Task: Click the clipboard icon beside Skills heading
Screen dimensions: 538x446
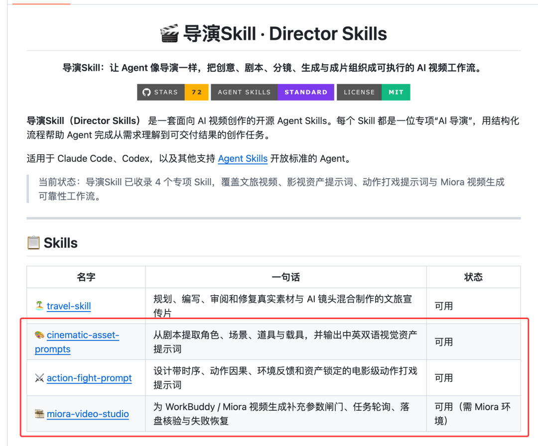Action: (x=34, y=243)
